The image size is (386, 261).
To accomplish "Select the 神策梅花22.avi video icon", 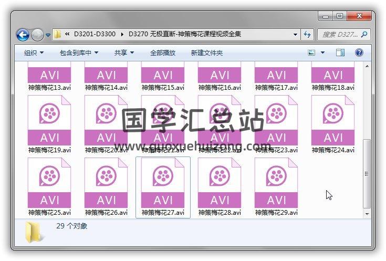I will point(220,120).
